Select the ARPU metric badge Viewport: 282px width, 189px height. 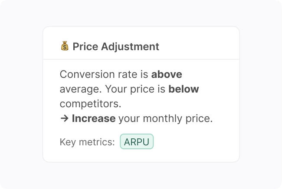coord(137,142)
